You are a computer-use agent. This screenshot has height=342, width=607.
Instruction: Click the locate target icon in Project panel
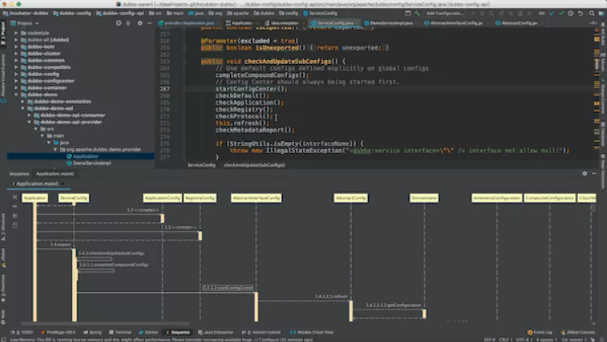coord(118,24)
